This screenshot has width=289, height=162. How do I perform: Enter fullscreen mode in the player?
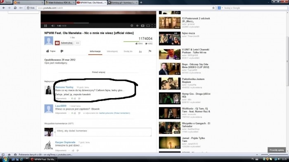[x=153, y=26]
